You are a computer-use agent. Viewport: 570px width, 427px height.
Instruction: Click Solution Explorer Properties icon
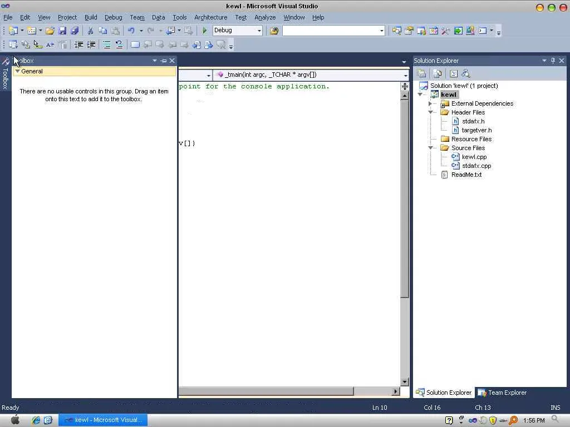(x=421, y=74)
